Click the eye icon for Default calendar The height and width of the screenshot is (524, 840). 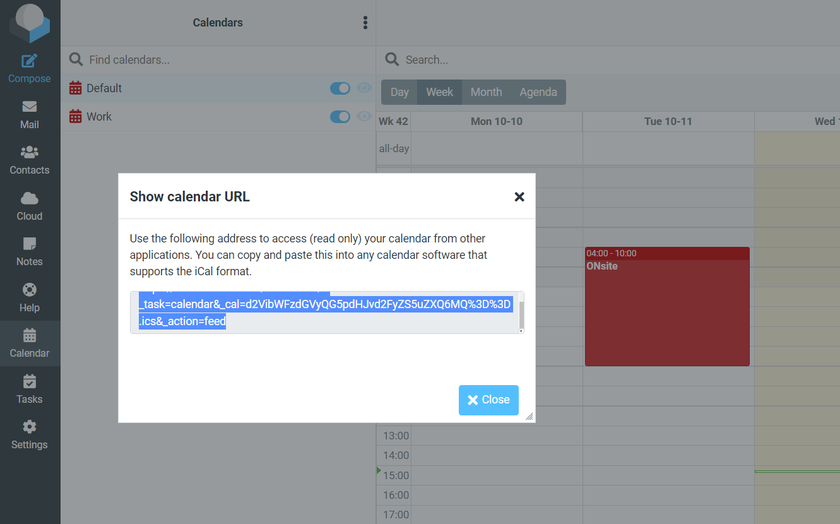coord(364,88)
